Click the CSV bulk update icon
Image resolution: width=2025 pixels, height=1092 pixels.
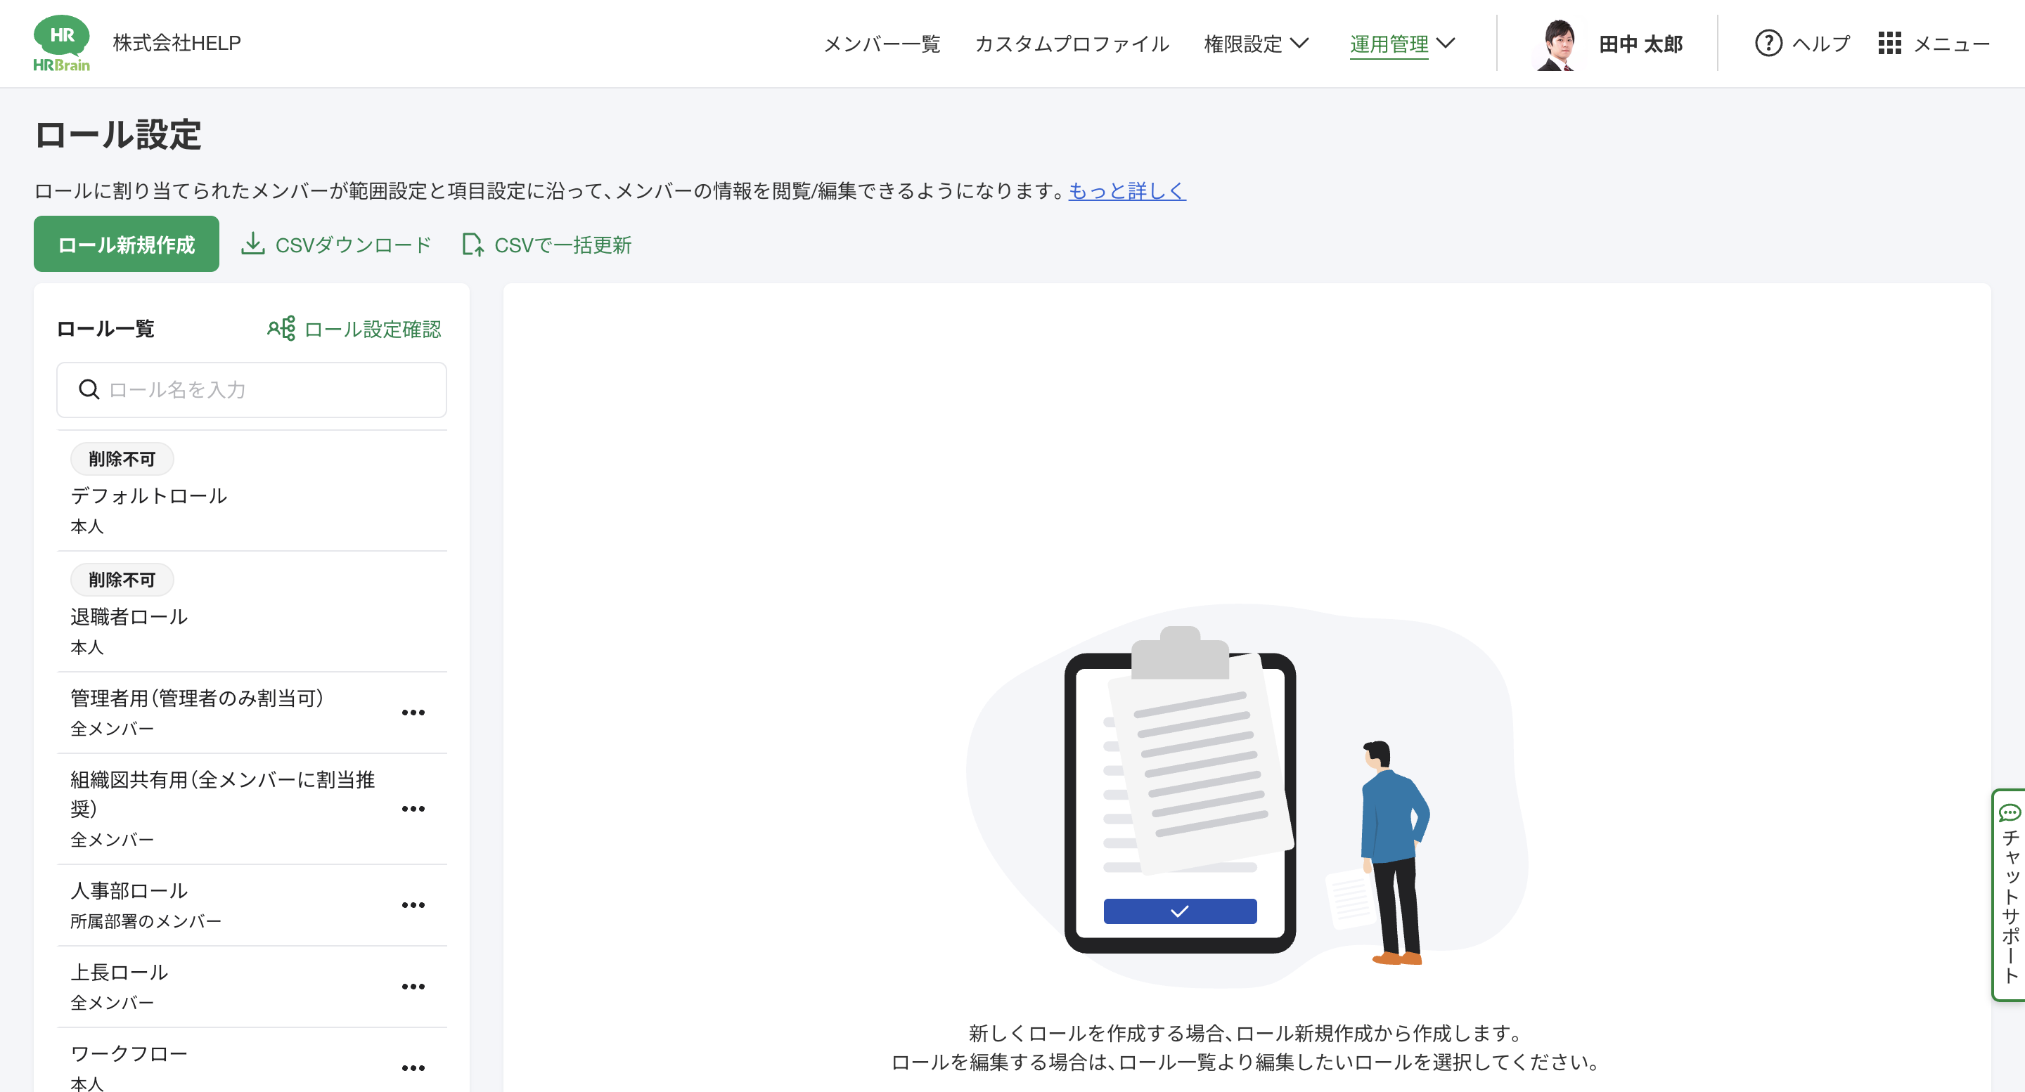(x=472, y=245)
